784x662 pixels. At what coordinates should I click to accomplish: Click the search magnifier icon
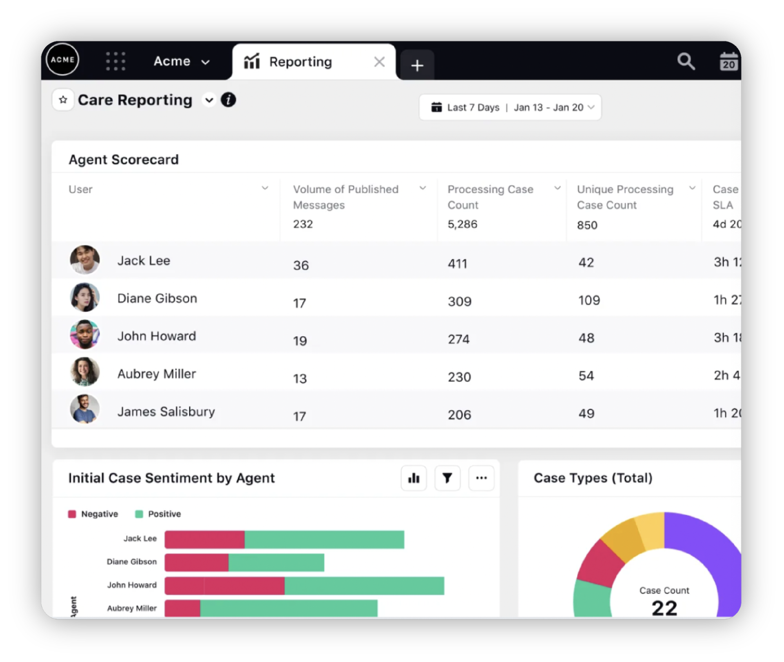pyautogui.click(x=686, y=62)
